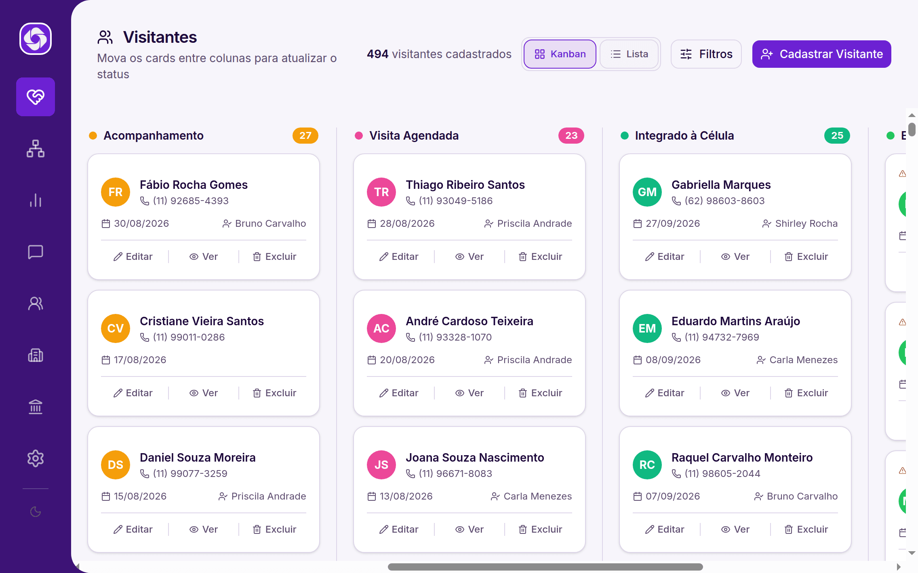The width and height of the screenshot is (918, 573).
Task: Delete Fábio Rocha Gomes card
Action: [274, 257]
